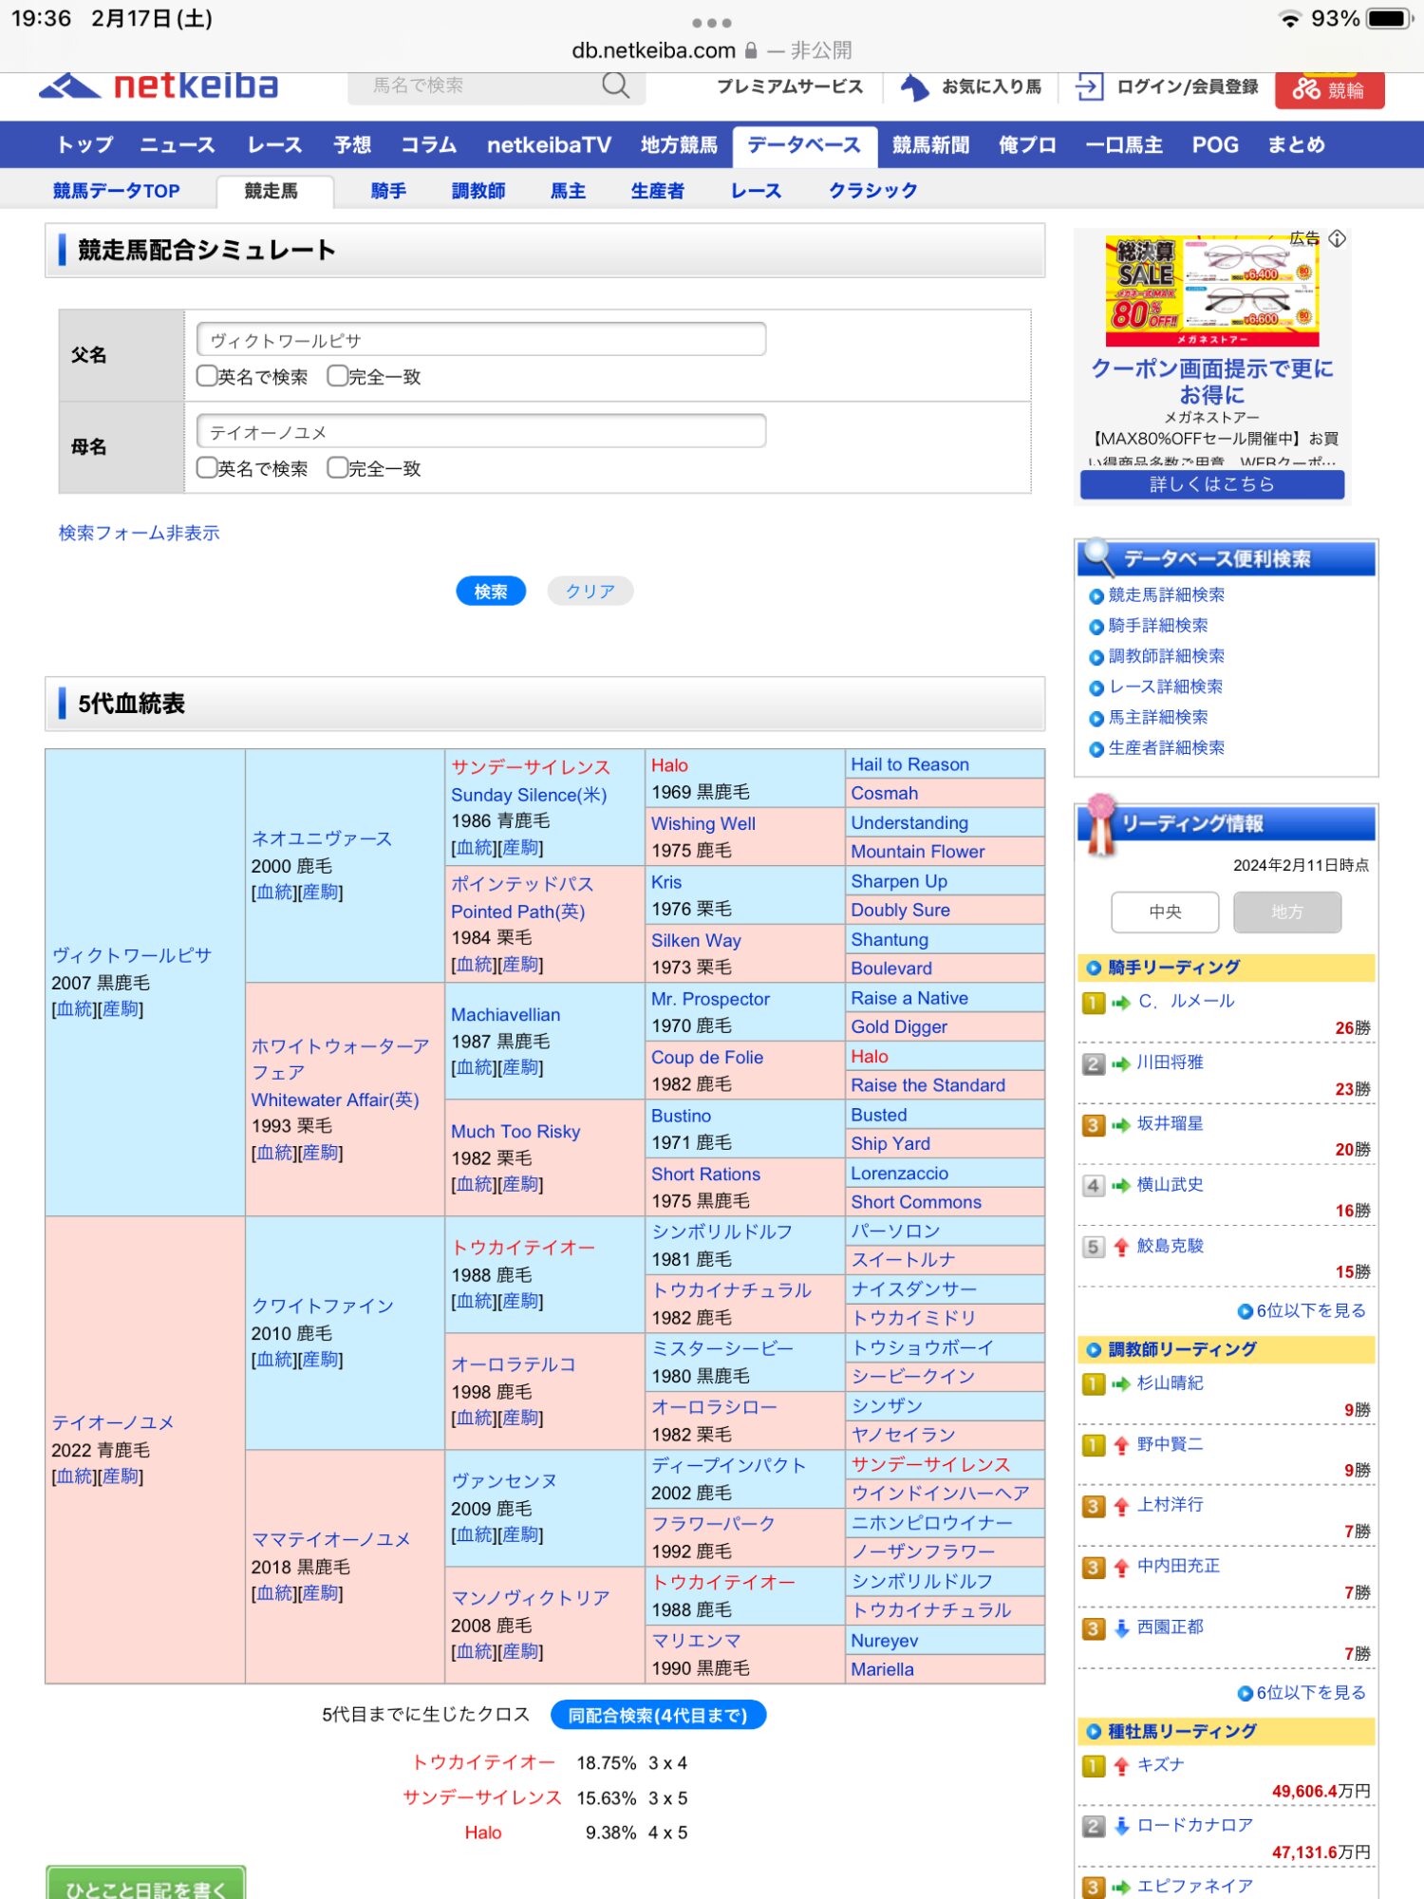Tap the battery indicator
Screen dimensions: 1424x1899
click(1390, 19)
